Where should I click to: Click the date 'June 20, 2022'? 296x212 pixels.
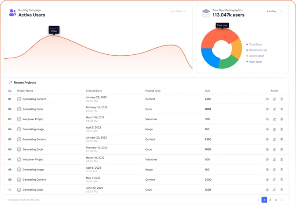click(95, 188)
